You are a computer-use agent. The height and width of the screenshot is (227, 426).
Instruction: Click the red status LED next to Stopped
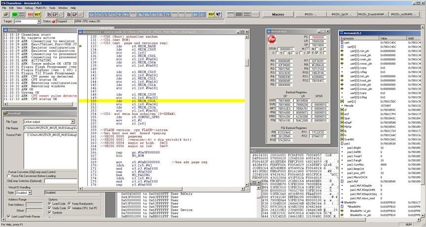click(53, 21)
